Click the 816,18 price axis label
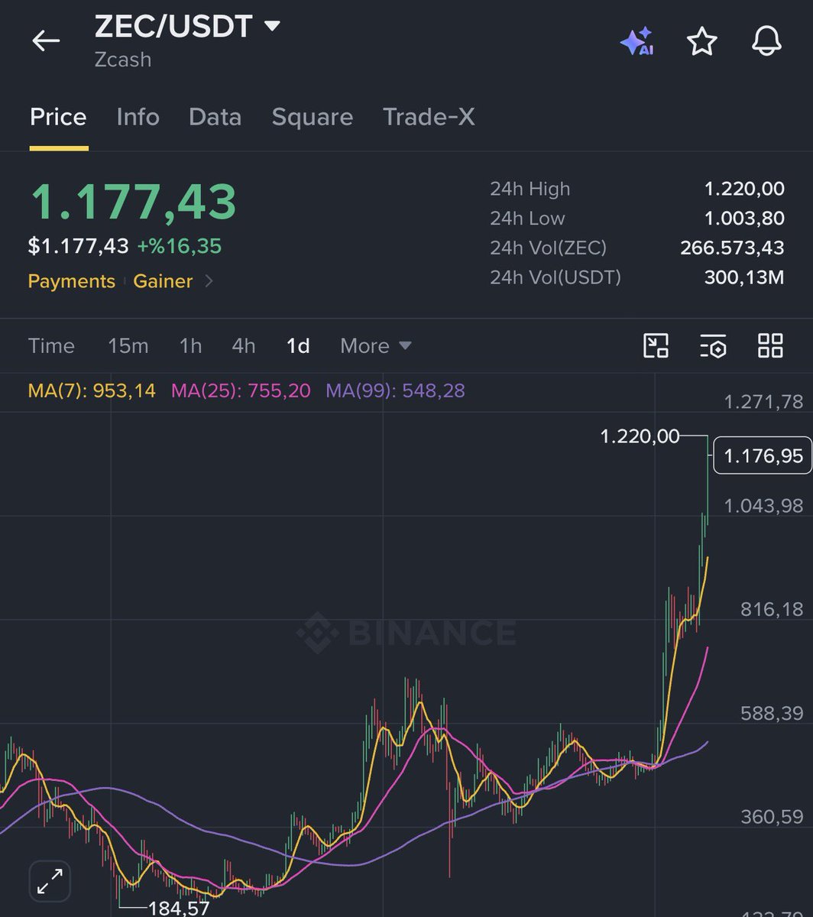 (772, 609)
